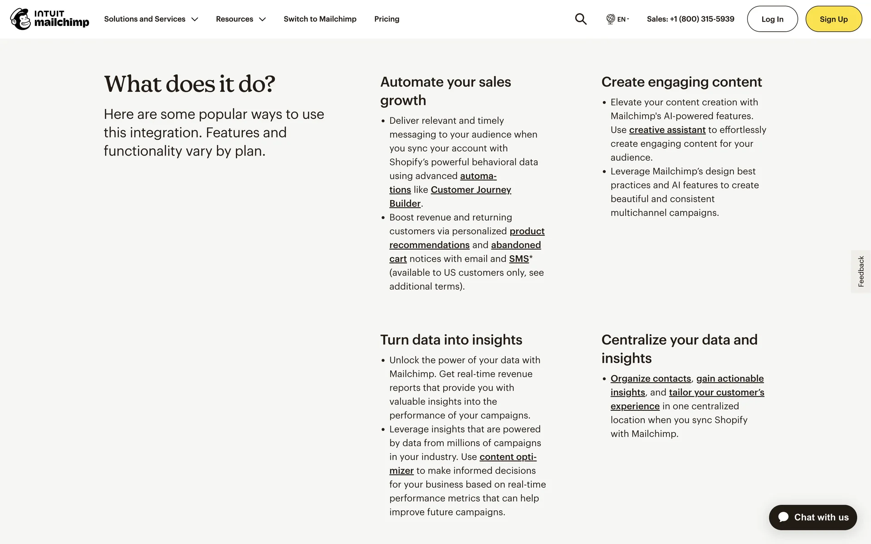
Task: Click the Mailchimp monkey logo
Action: click(x=21, y=19)
